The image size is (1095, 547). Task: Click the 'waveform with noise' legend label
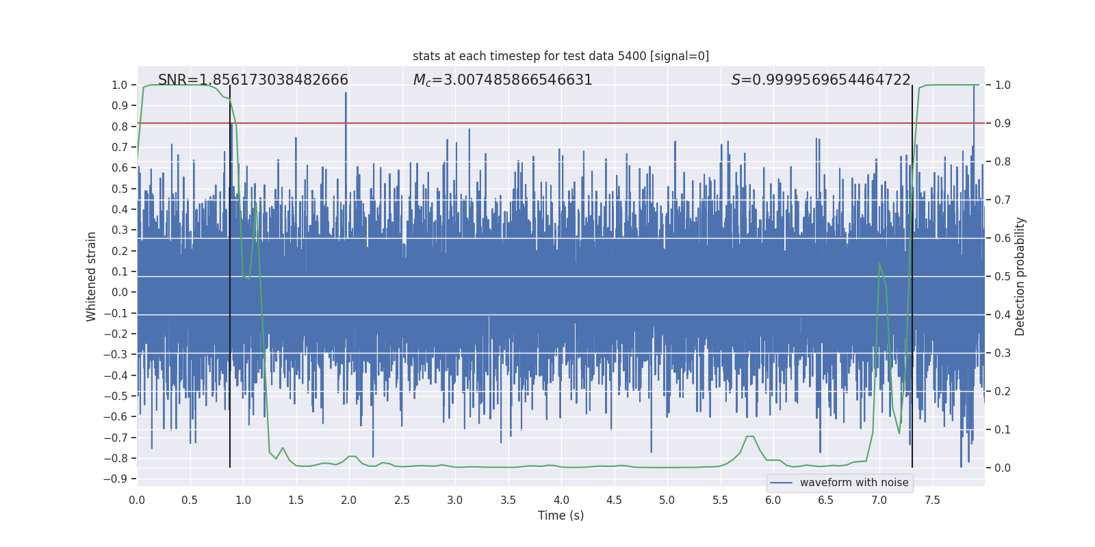coord(853,483)
